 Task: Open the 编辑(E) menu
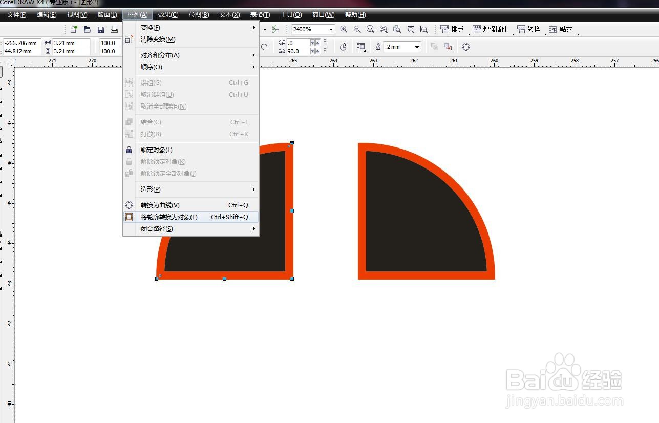[x=47, y=15]
